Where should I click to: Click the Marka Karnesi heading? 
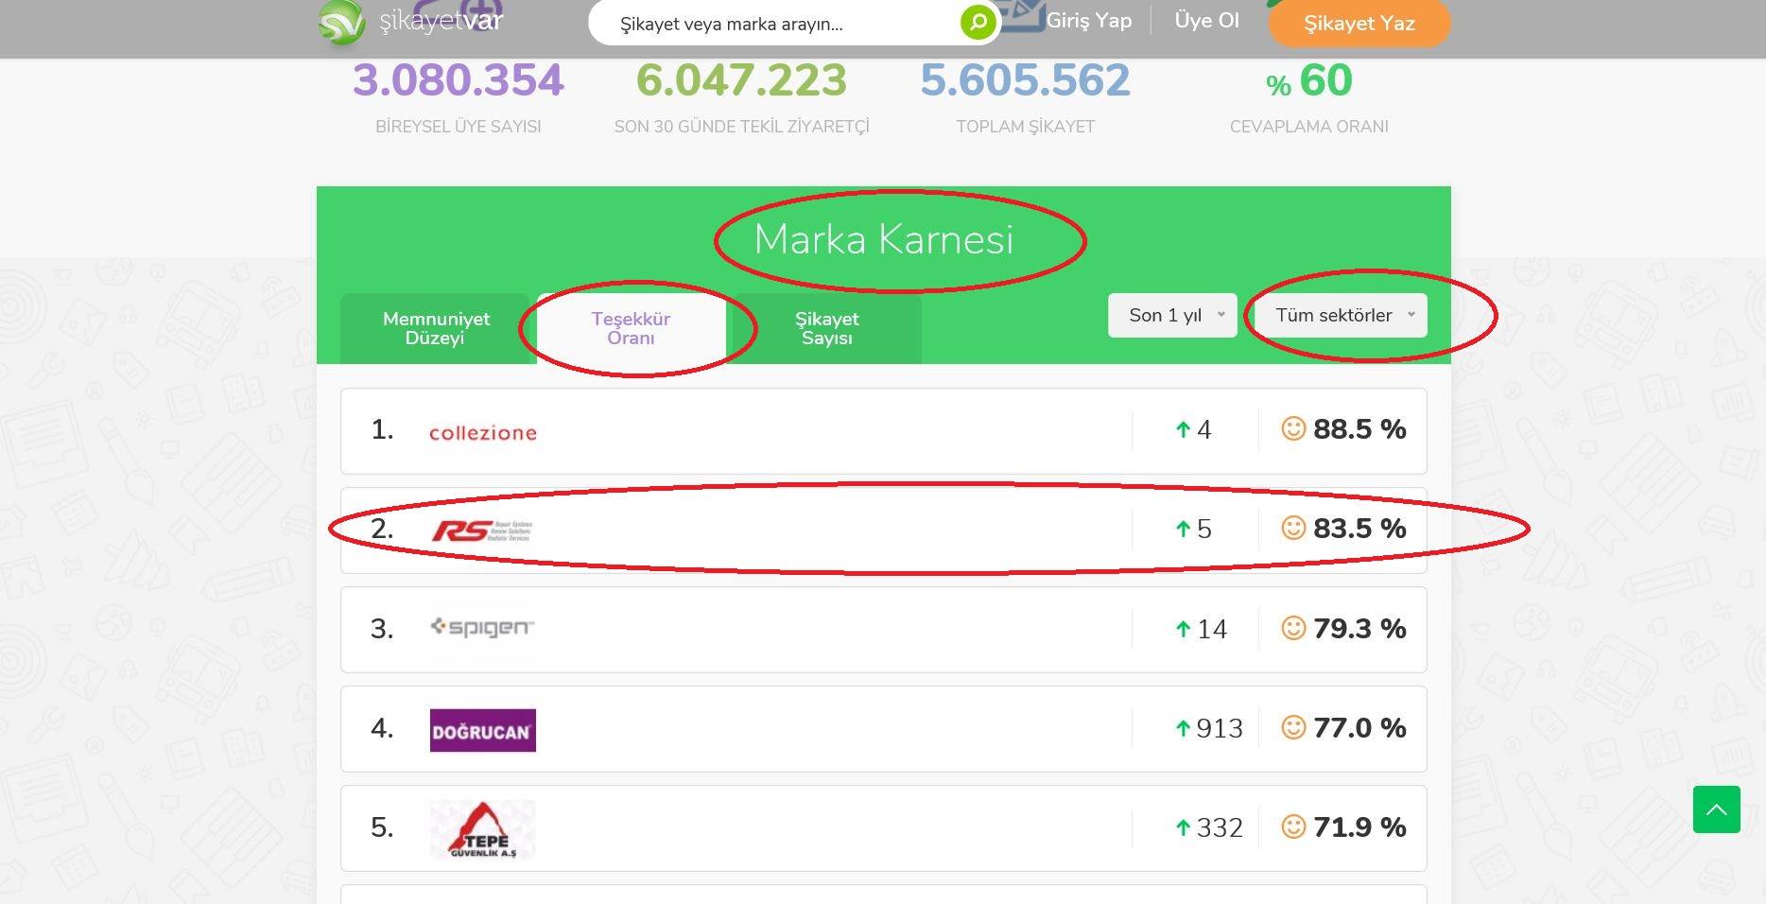pos(884,239)
